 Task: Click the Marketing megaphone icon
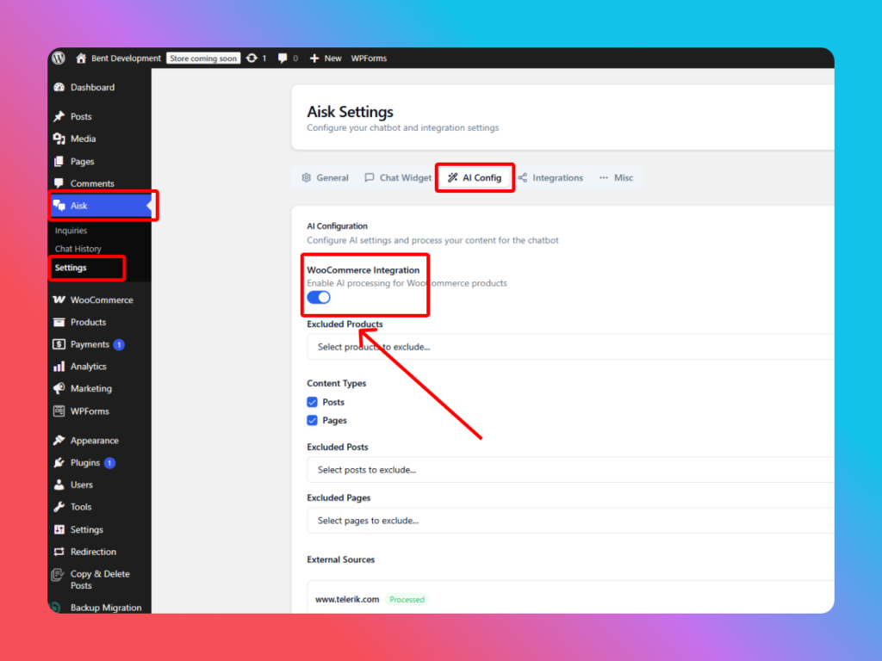point(59,389)
